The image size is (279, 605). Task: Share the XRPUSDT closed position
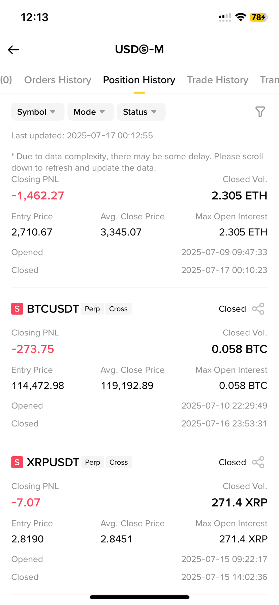258,462
